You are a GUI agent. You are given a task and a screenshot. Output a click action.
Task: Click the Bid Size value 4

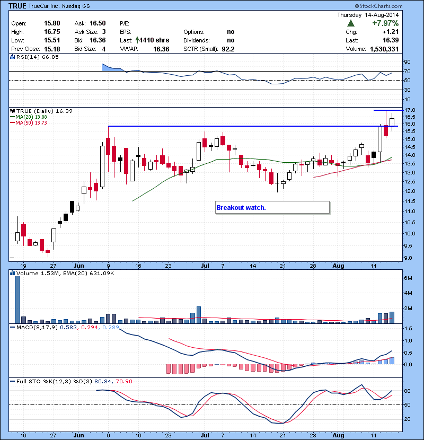click(x=104, y=49)
